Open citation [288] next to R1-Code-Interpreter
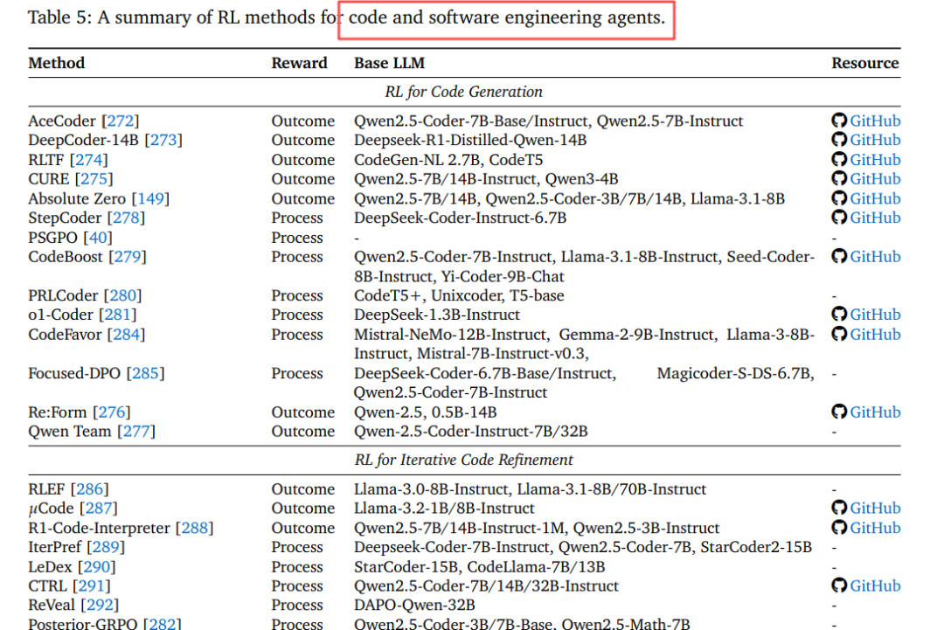The width and height of the screenshot is (944, 630). 194,529
